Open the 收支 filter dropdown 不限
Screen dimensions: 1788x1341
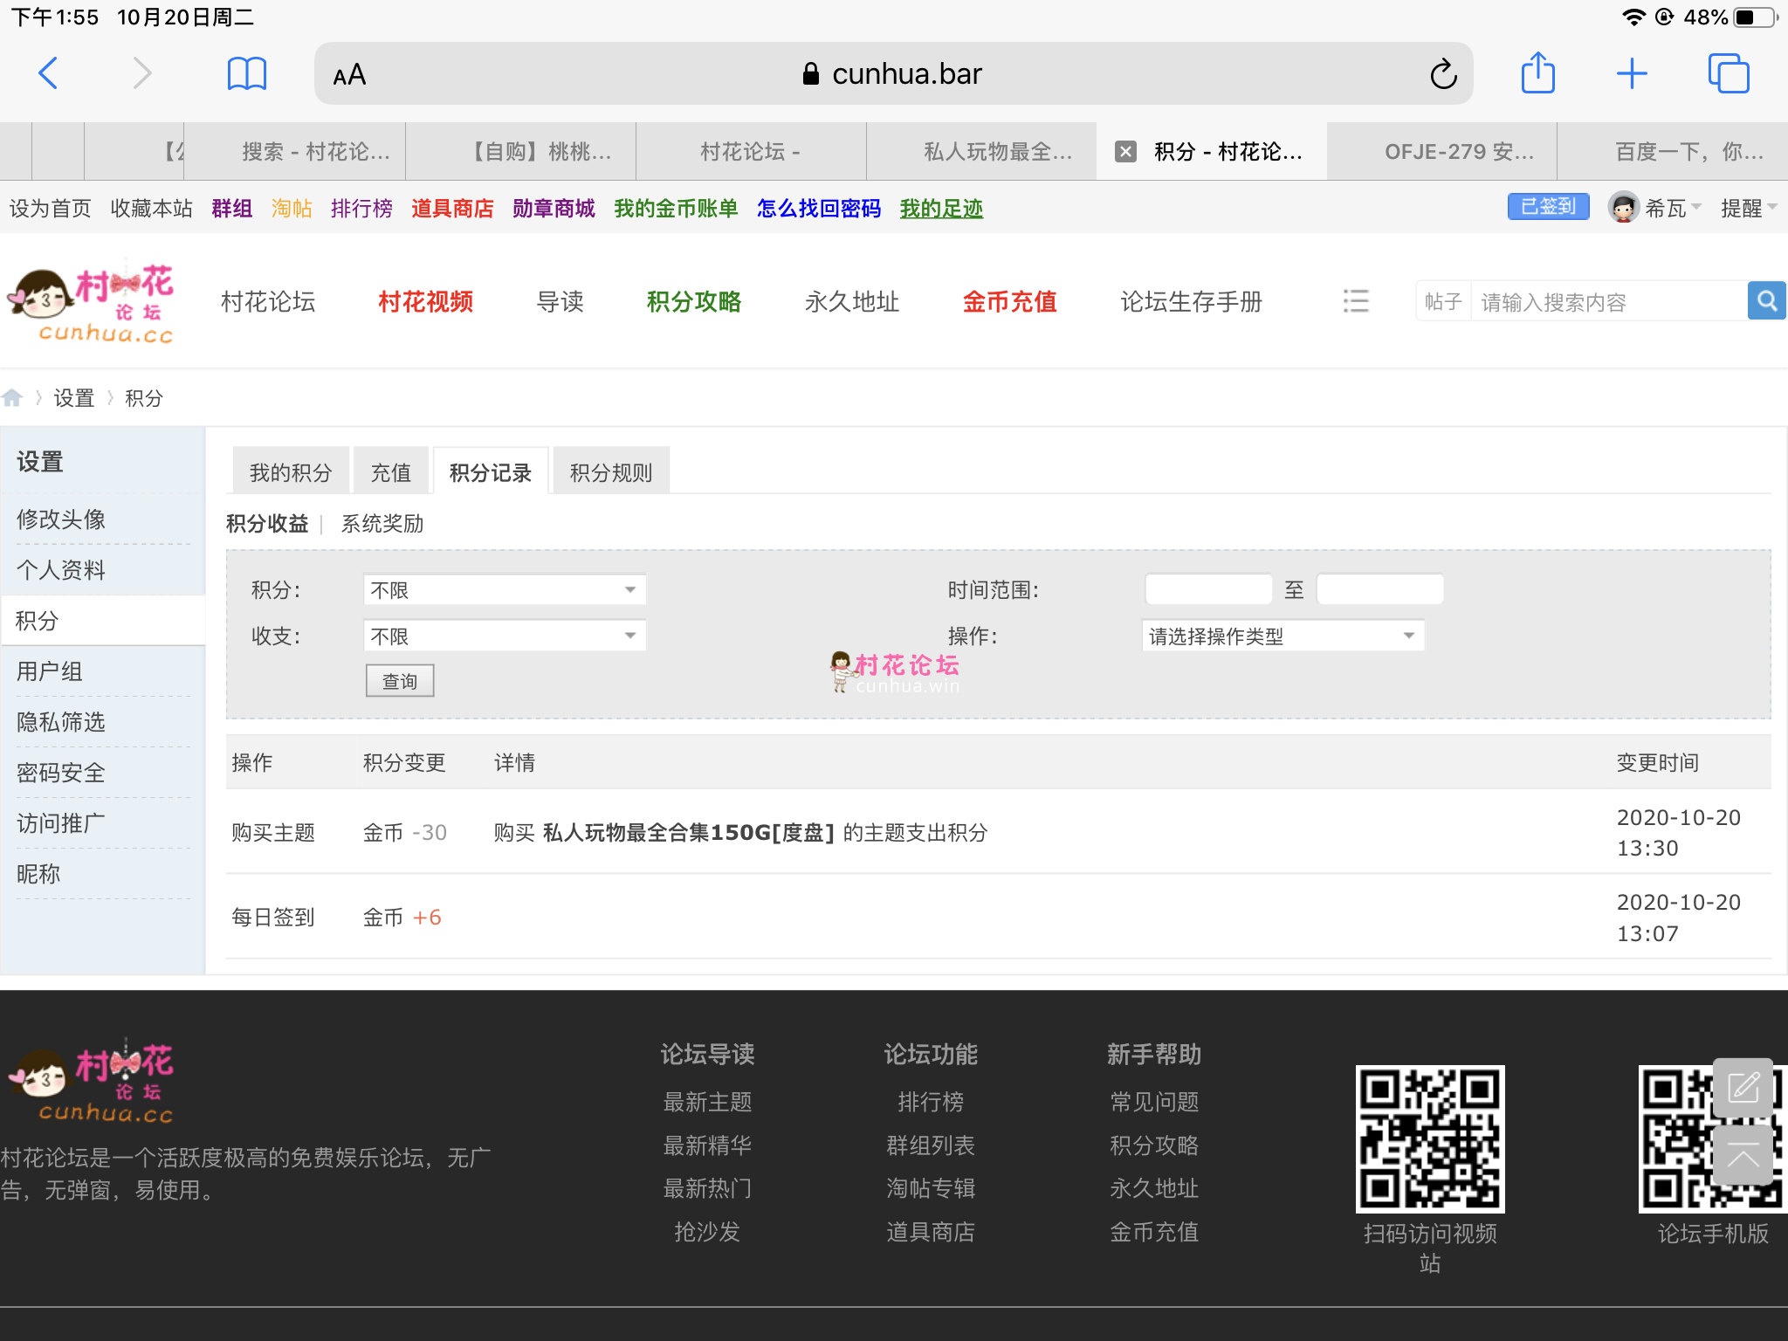[505, 636]
